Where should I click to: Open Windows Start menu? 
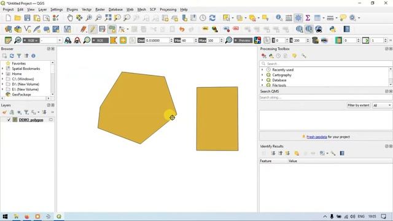click(x=5, y=217)
